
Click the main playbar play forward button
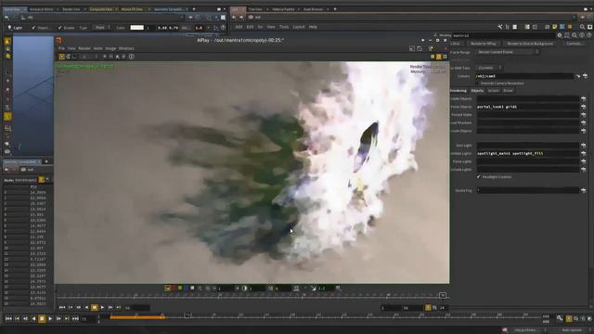50,319
